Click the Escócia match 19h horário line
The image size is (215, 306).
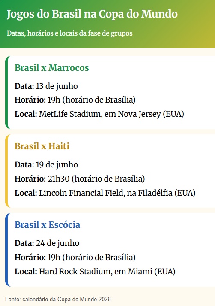(x=75, y=258)
